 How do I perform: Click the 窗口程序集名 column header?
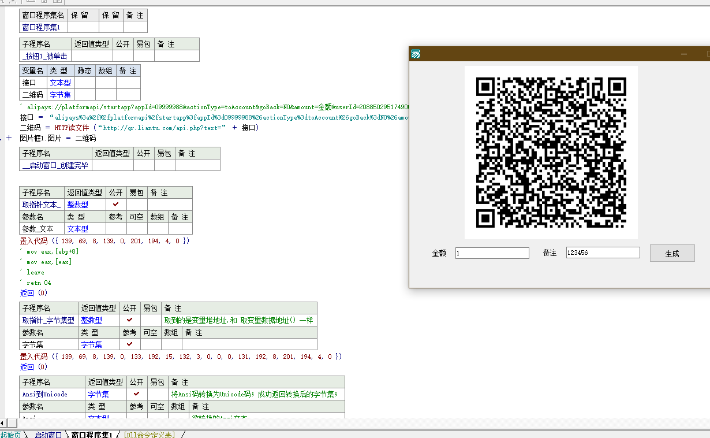pos(44,16)
